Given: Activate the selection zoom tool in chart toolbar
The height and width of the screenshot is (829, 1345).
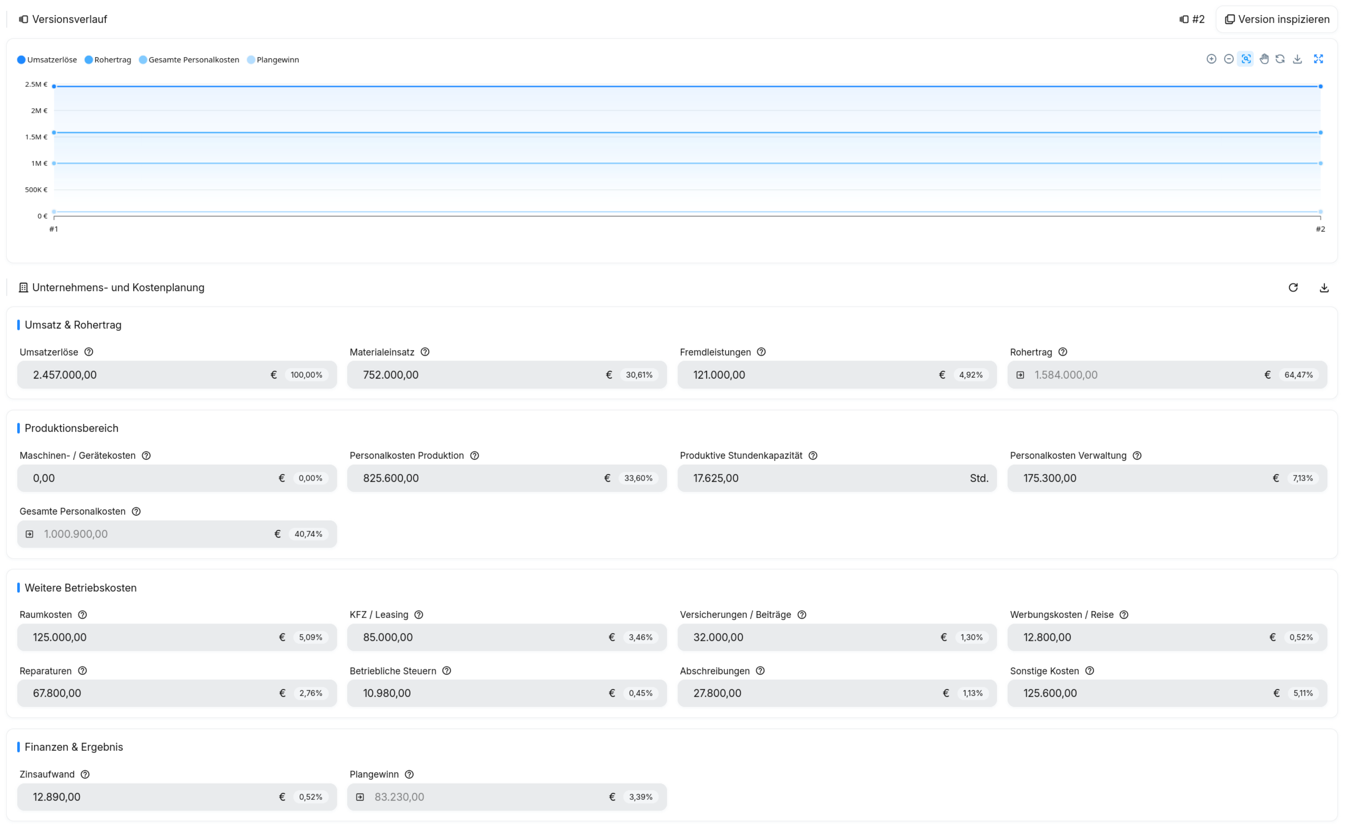Looking at the screenshot, I should (x=1246, y=59).
